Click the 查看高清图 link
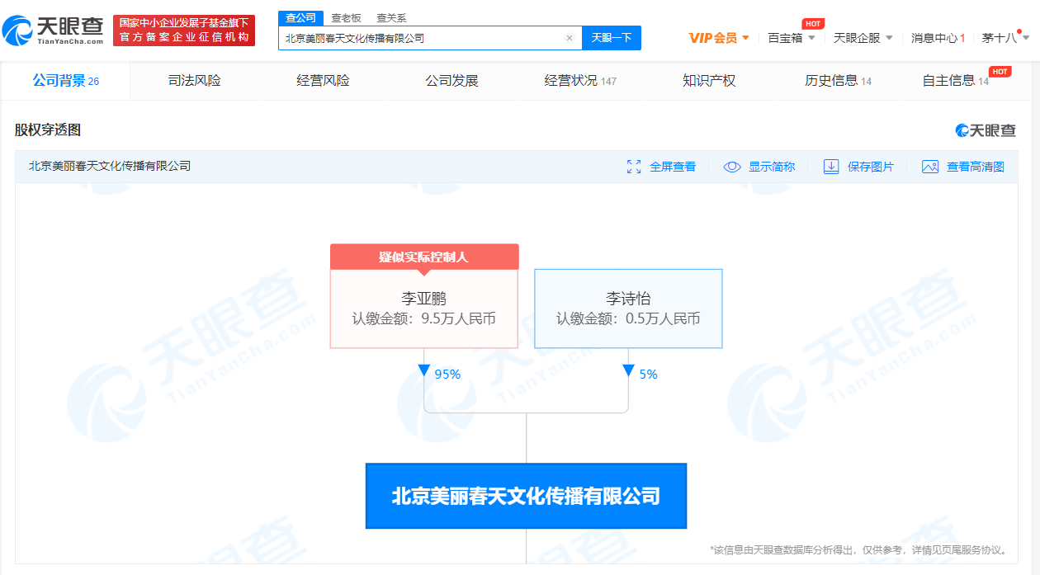 coord(976,167)
